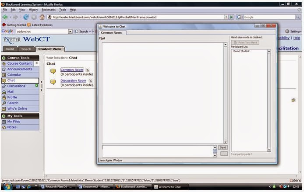
Task: Click the Help link at top right
Action: click(297, 38)
